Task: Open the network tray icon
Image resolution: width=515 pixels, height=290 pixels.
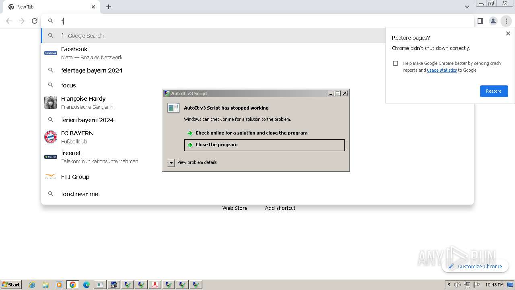Action: pyautogui.click(x=467, y=285)
